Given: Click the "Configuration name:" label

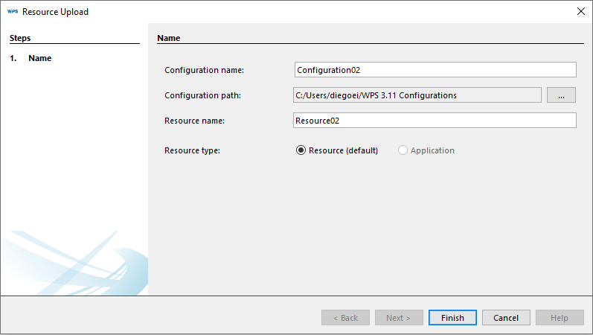Looking at the screenshot, I should coord(204,70).
